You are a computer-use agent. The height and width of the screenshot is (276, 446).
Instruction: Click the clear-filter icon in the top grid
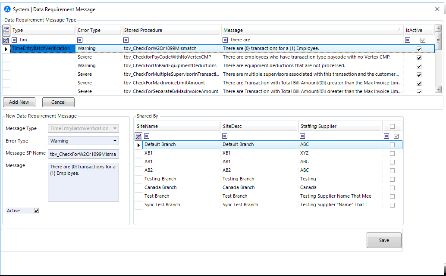pyautogui.click(x=6, y=40)
